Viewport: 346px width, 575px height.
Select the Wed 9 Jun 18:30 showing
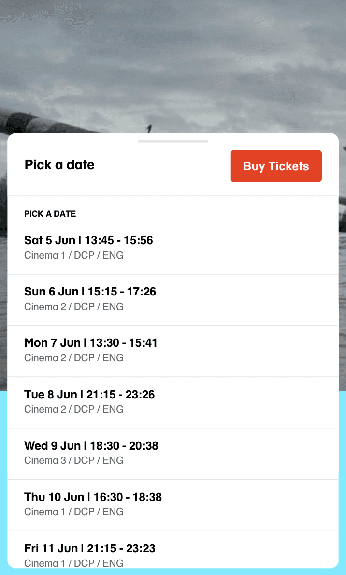[91, 445]
